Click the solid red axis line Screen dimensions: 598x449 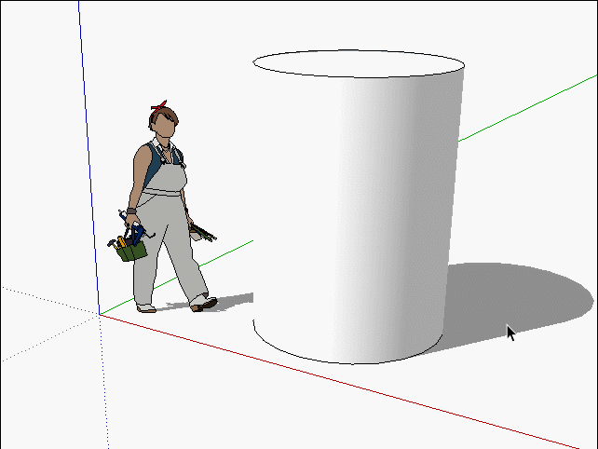[x=339, y=382]
